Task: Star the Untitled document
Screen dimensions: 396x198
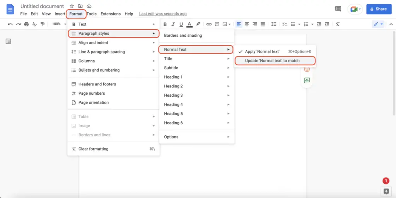Action: click(x=72, y=6)
